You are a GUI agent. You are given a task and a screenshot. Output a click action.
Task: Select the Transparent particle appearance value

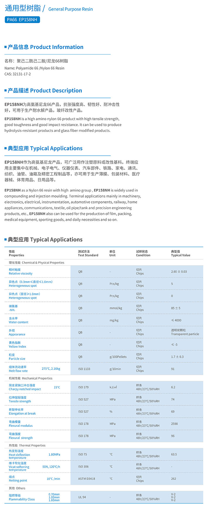tap(185, 334)
